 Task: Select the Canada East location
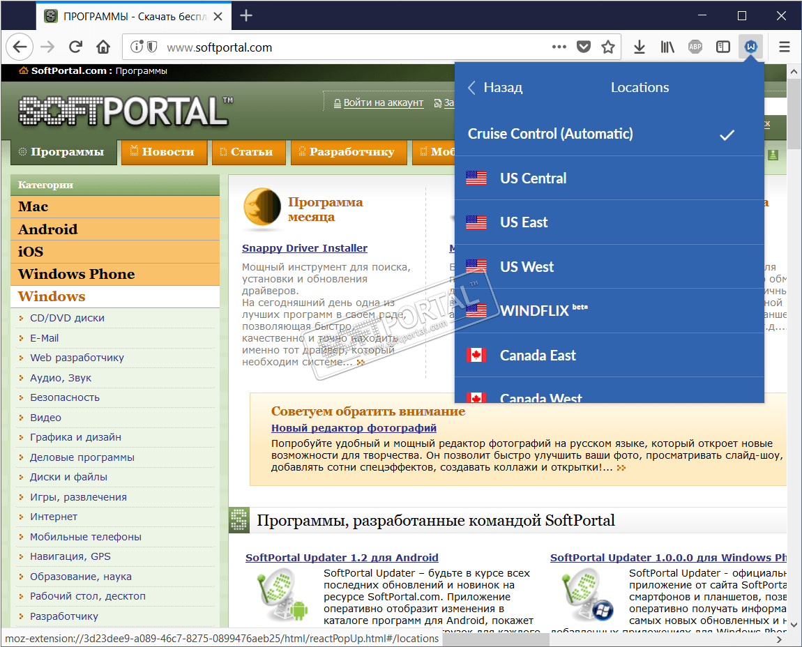610,355
